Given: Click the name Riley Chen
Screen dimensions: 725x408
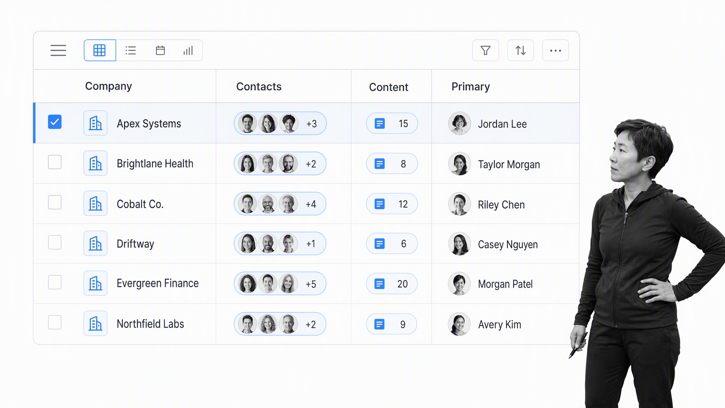Looking at the screenshot, I should (x=501, y=205).
